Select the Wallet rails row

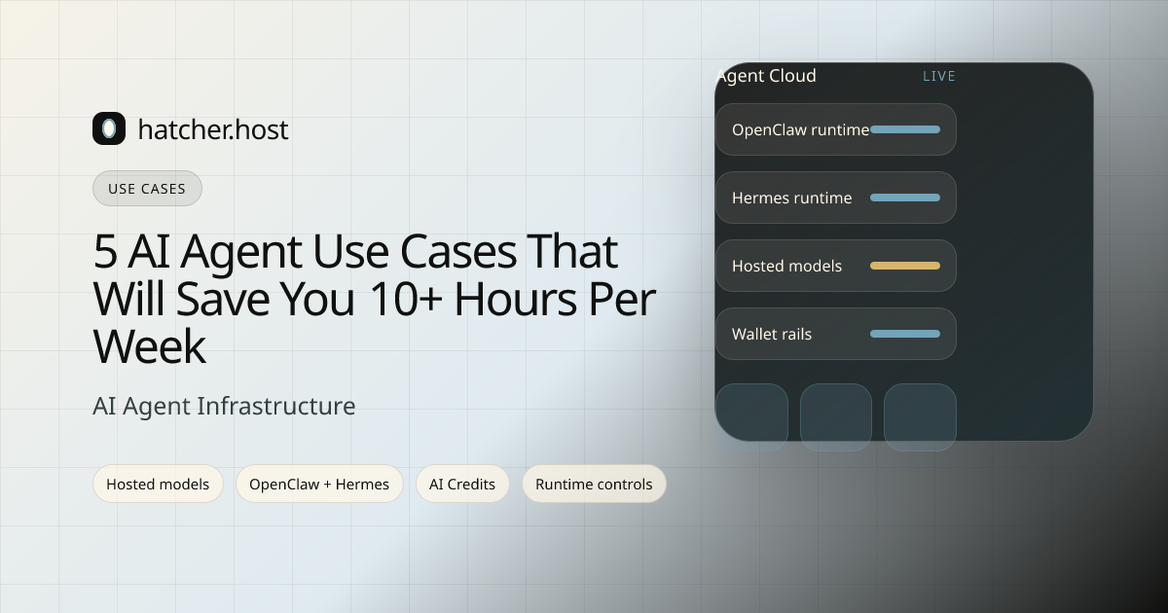point(836,334)
